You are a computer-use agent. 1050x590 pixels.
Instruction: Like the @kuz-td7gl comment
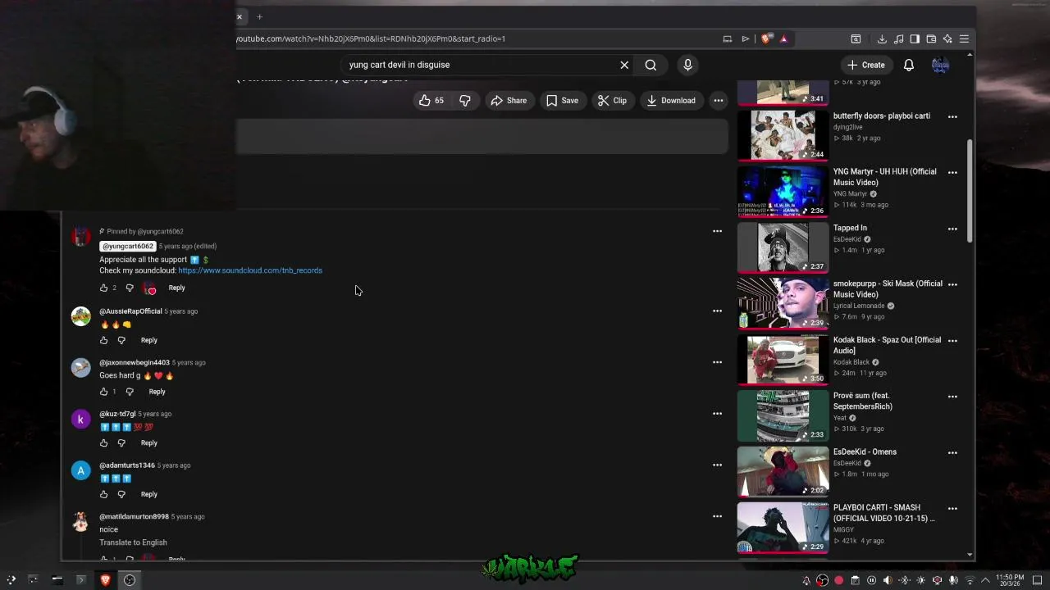click(x=103, y=443)
